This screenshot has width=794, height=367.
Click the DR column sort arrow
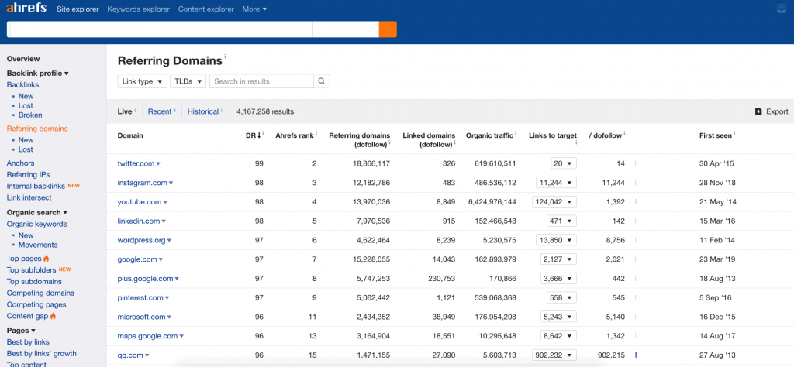260,135
